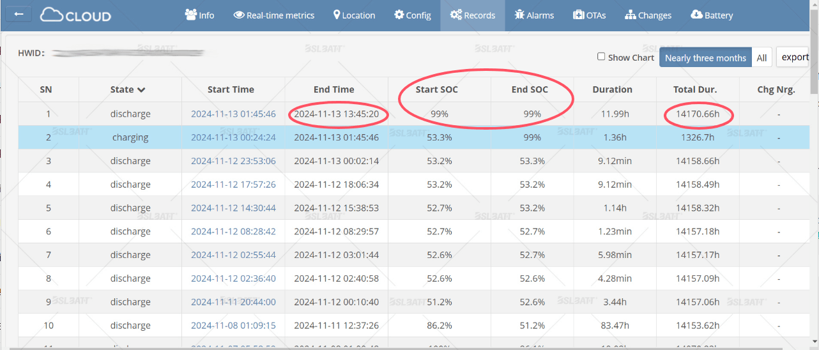Open the State column filter dropdown
Image resolution: width=819 pixels, height=350 pixels.
[141, 89]
